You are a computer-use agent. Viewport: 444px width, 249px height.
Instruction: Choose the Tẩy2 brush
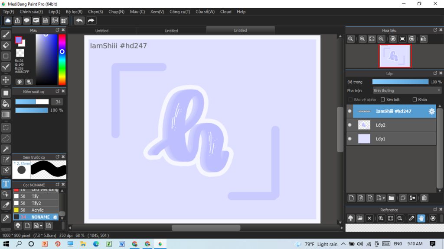pyautogui.click(x=36, y=203)
